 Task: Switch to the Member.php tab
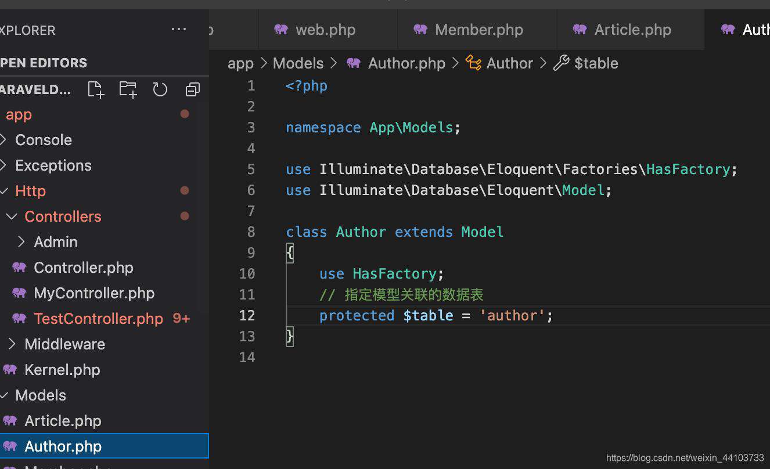[477, 30]
